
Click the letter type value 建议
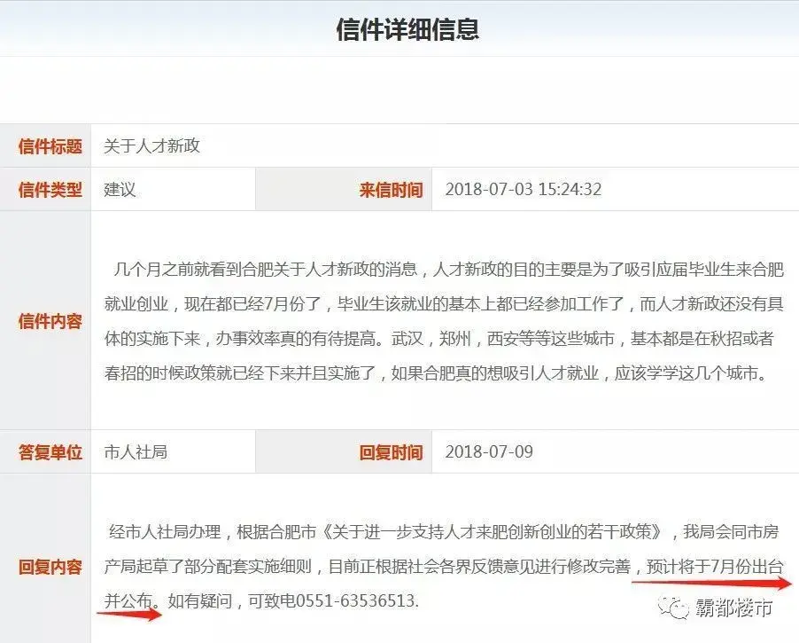coord(120,189)
